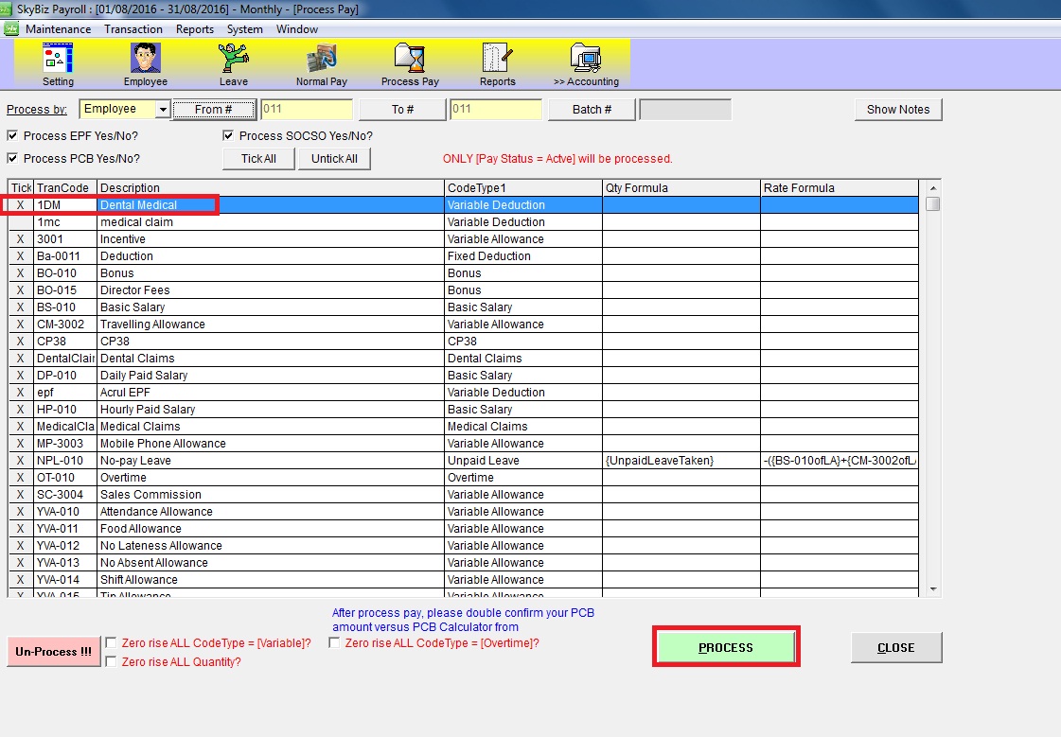Click the From # input field
Screen dimensions: 1061x737
point(307,110)
